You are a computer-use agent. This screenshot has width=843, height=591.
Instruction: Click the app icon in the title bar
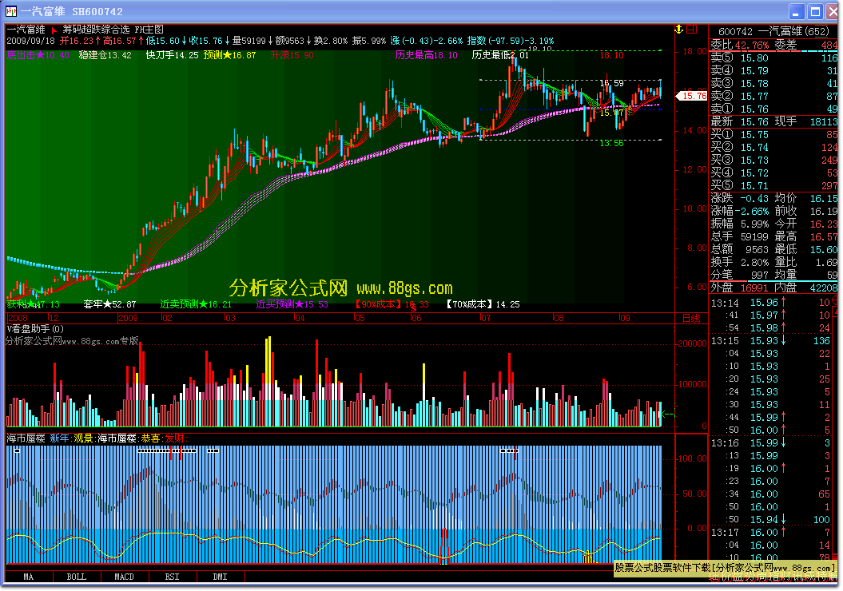point(10,11)
